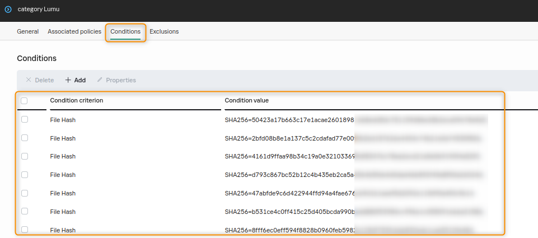This screenshot has width=538, height=238.
Task: Click the circular arrow icon beside category Lumu
Action: tap(8, 9)
